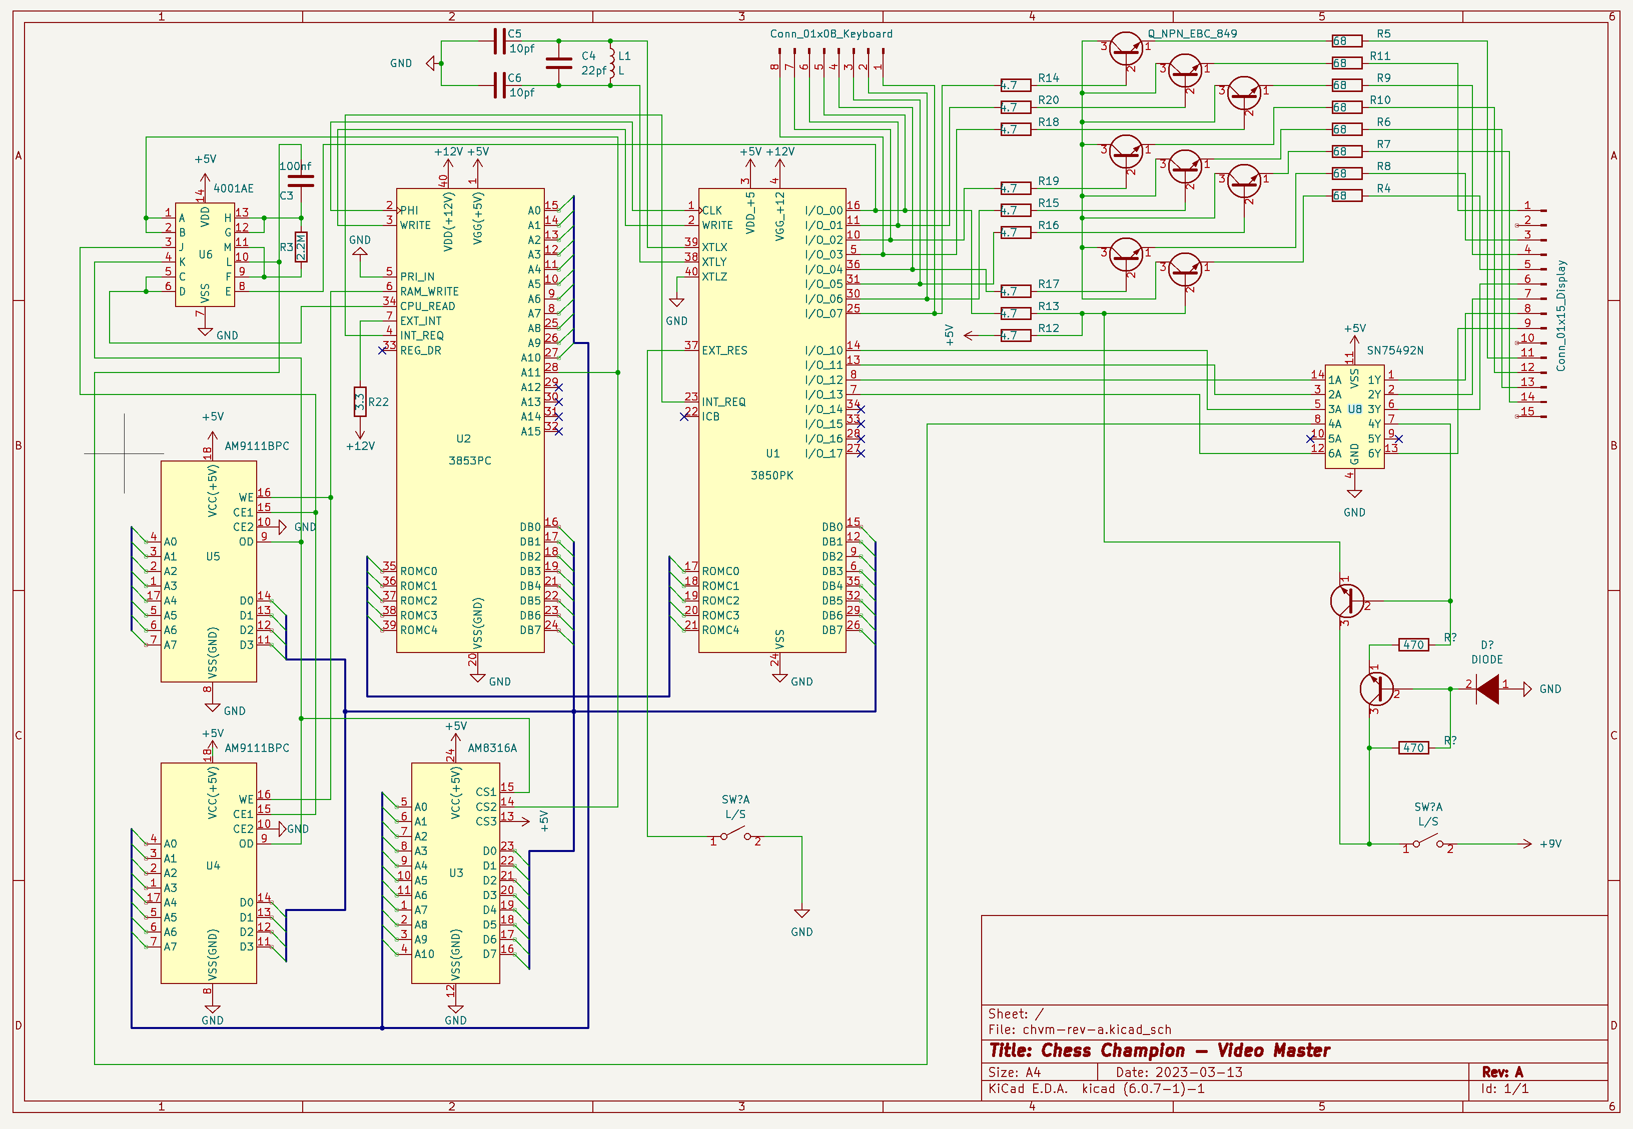Click the KiCad E.D.A. version text

tap(1097, 1089)
